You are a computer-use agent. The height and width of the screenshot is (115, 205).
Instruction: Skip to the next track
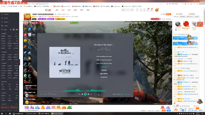pyautogui.click(x=88, y=94)
